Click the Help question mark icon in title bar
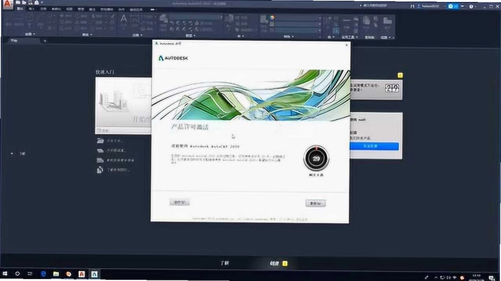Viewport: 501px width, 281px height. tap(472, 6)
